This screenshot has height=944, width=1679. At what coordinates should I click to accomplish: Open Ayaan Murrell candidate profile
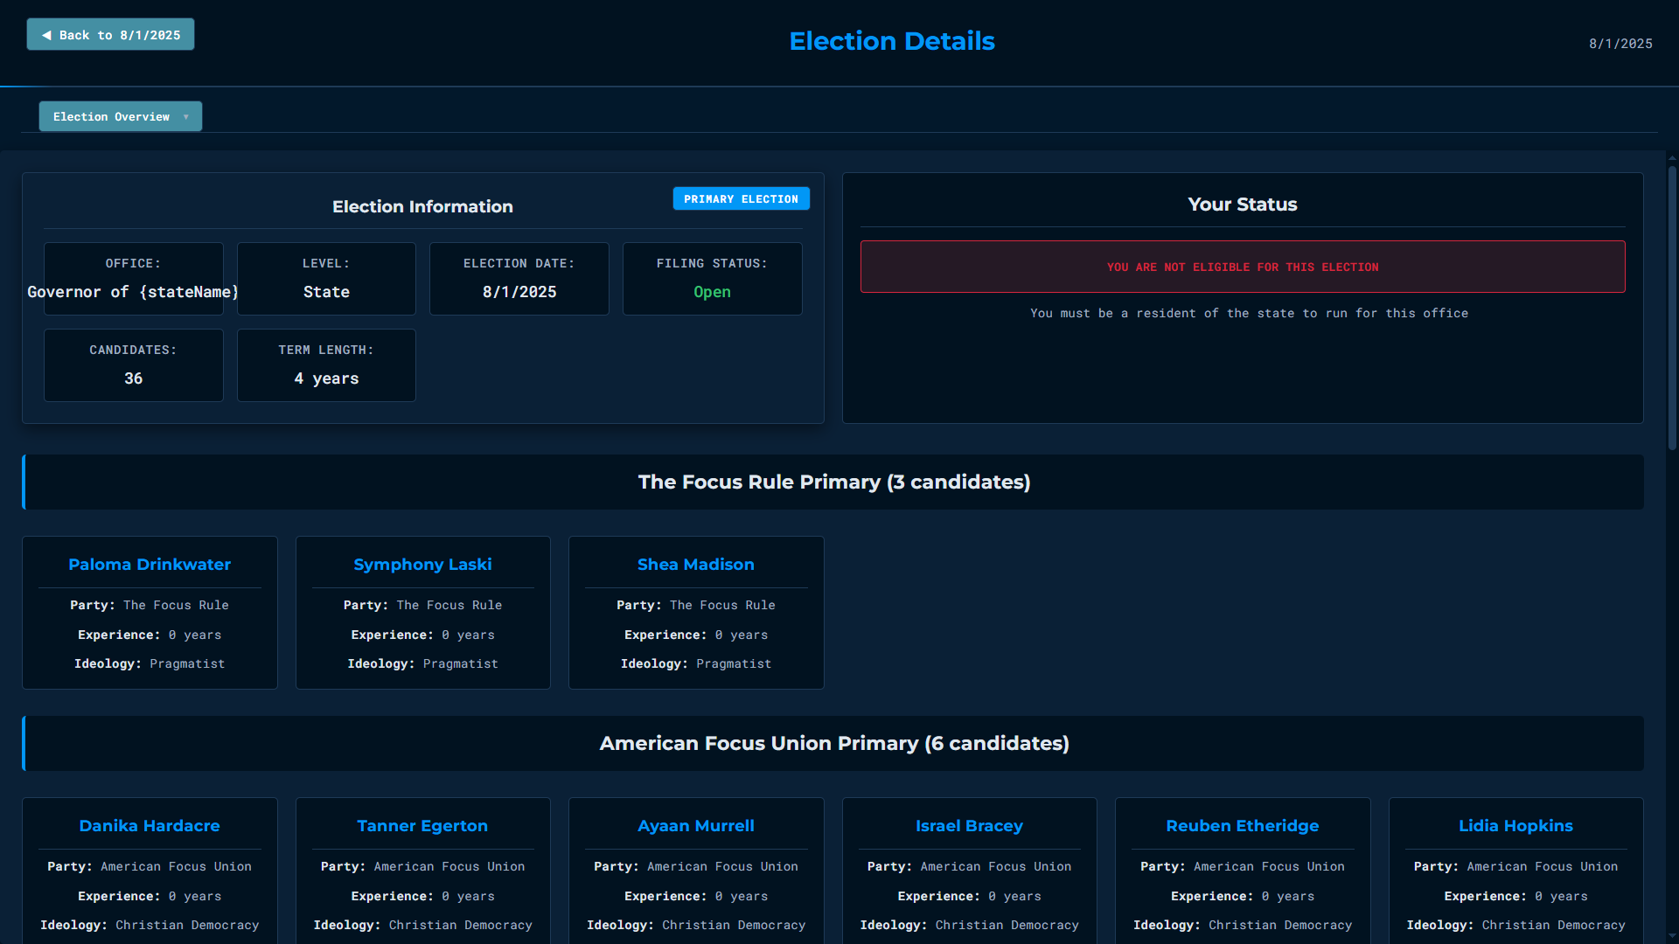coord(695,826)
